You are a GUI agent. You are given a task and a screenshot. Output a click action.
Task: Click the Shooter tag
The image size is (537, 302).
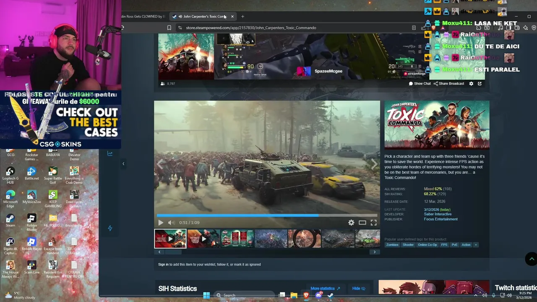408,245
